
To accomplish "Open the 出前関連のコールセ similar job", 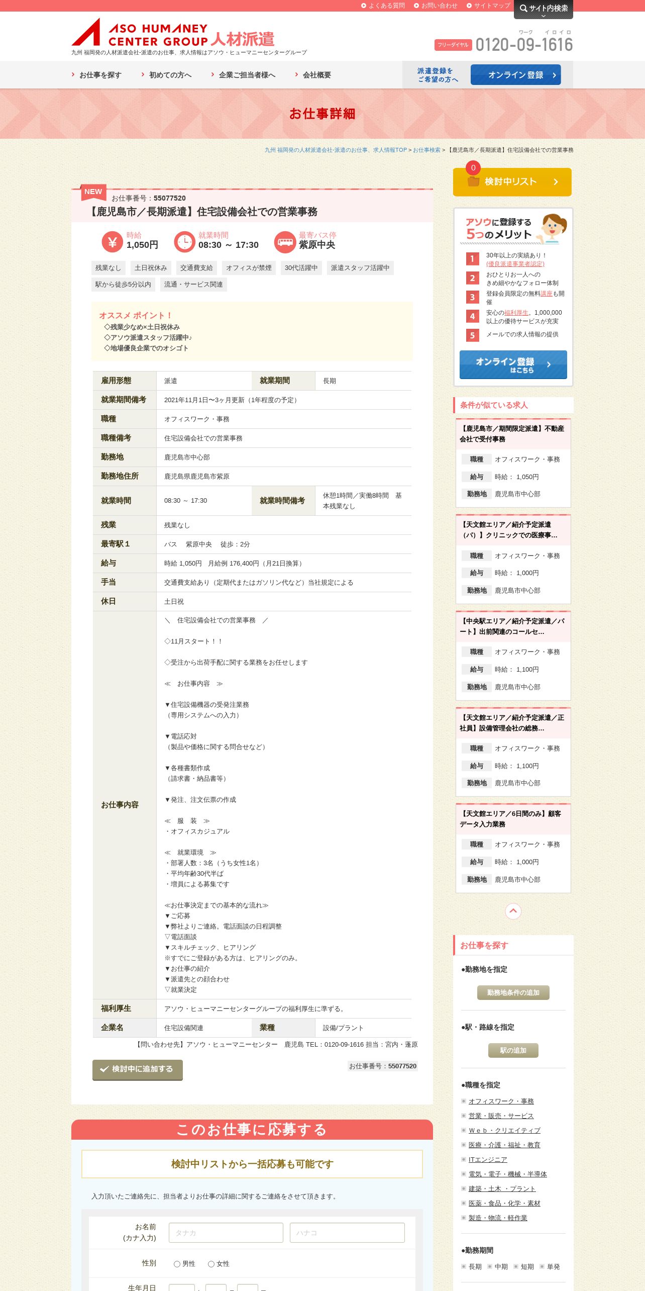I will [513, 626].
